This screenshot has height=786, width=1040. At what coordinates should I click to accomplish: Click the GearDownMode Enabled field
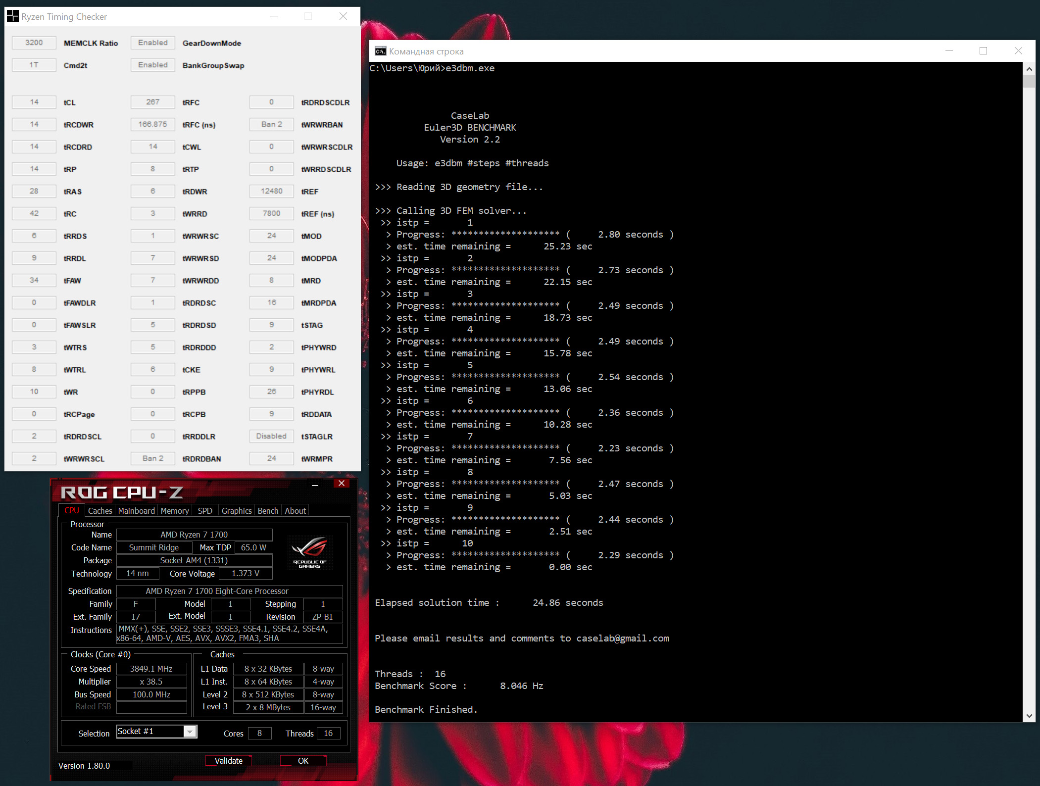click(153, 43)
